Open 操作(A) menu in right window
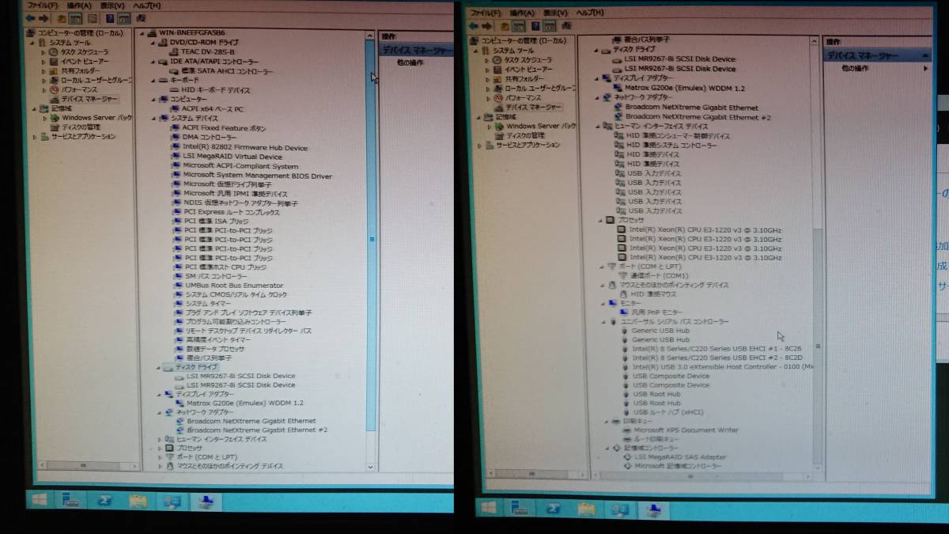Viewport: 949px width, 534px height. point(523,13)
